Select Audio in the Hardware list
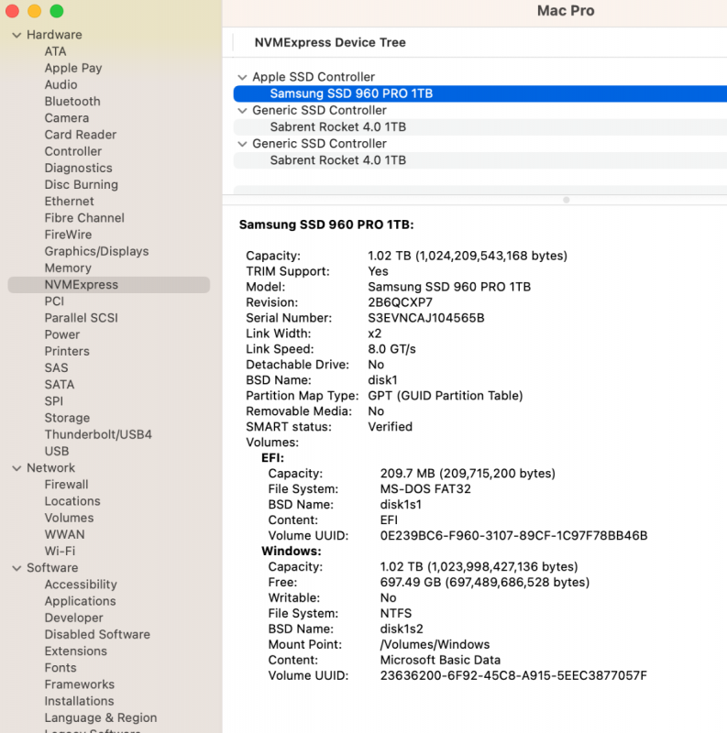727x733 pixels. 61,84
